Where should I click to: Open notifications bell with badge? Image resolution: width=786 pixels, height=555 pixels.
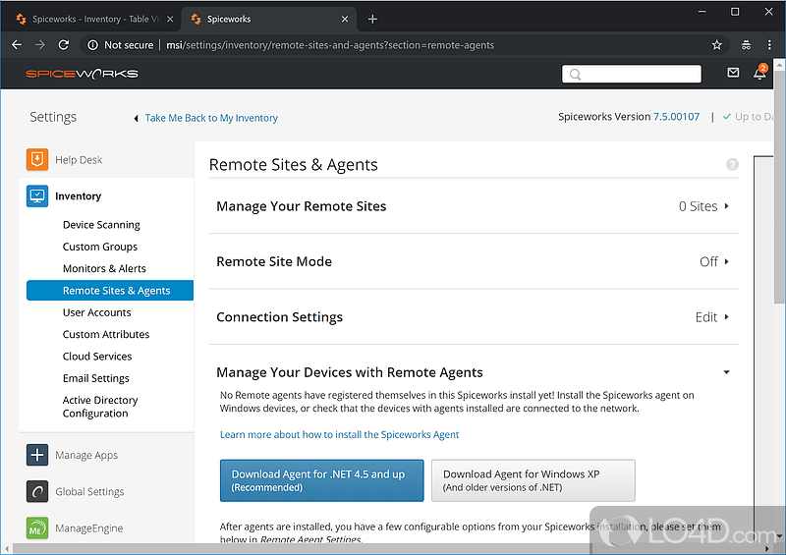pos(759,73)
